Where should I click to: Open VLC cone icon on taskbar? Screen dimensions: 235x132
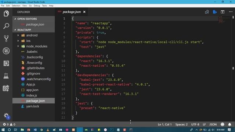[48, 130]
